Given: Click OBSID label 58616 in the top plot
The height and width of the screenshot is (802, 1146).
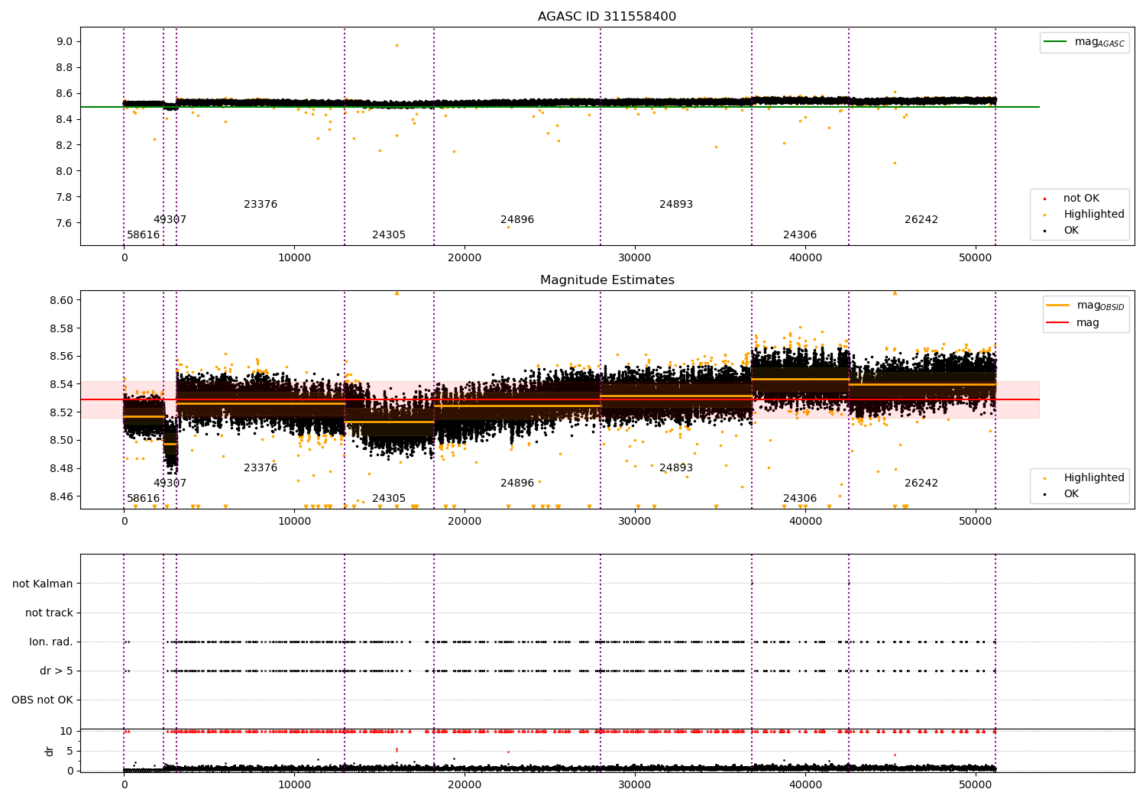Looking at the screenshot, I should (144, 235).
